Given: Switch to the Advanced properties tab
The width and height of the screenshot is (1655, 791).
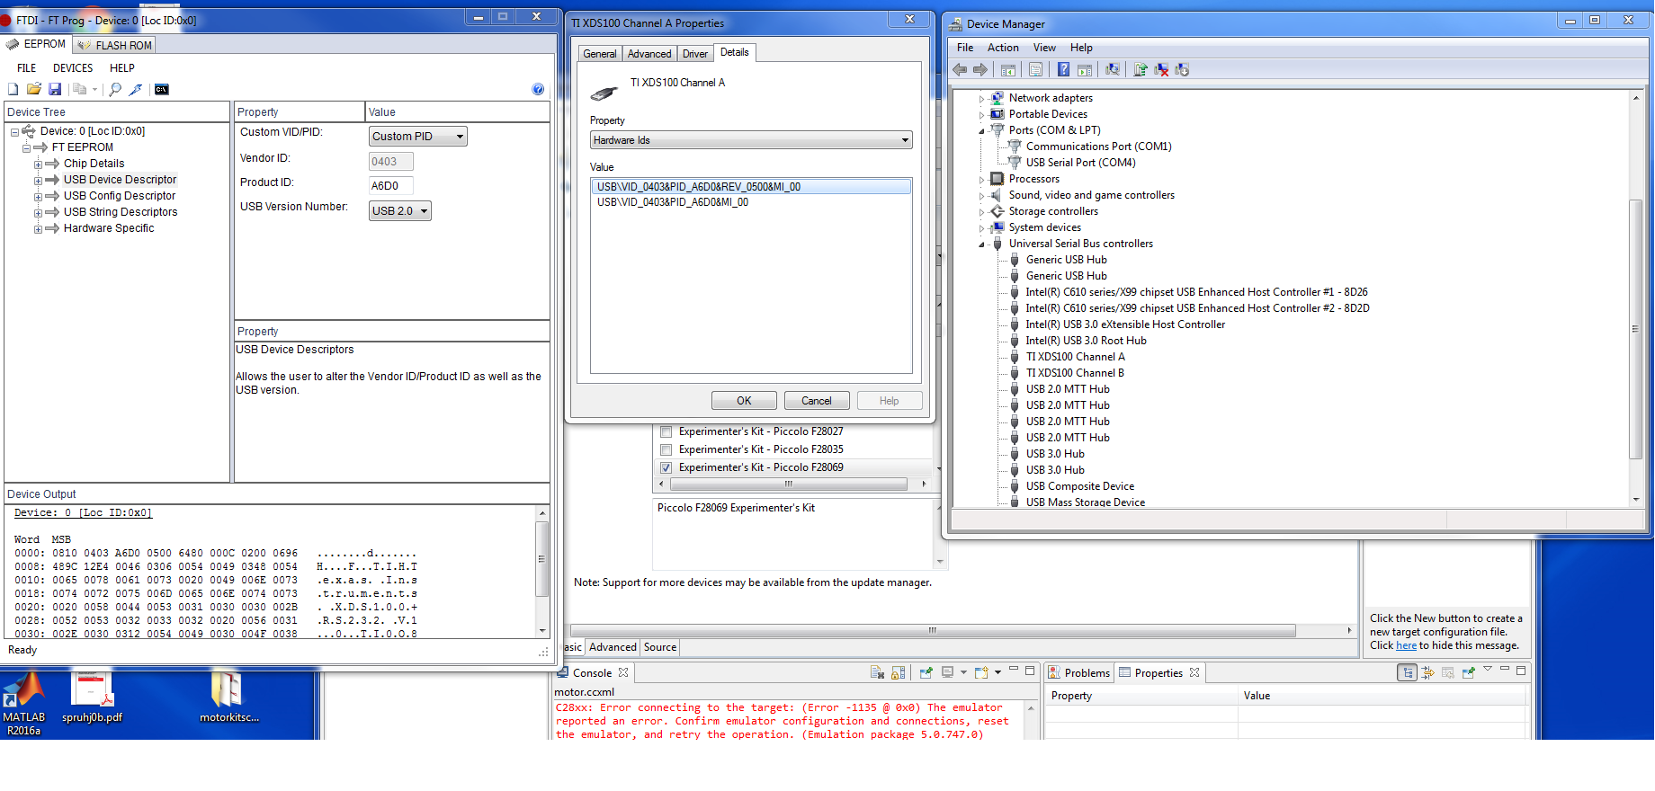Looking at the screenshot, I should pos(649,54).
